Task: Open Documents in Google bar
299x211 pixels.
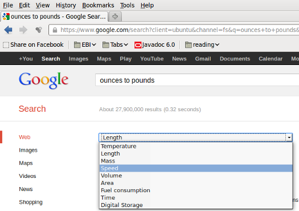Action: 235,59
